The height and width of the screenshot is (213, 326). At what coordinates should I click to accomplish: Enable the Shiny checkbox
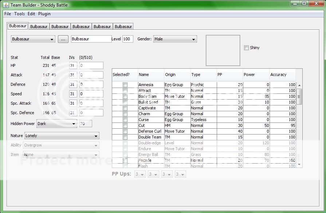pyautogui.click(x=247, y=48)
